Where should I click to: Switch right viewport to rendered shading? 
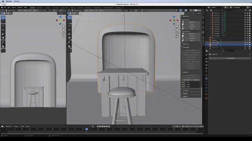point(200,11)
